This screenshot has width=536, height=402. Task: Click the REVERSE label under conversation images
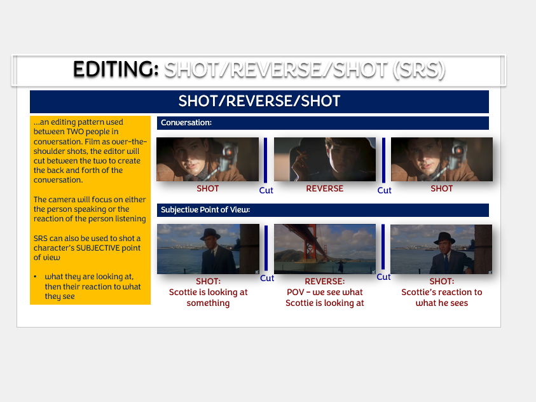tap(324, 189)
